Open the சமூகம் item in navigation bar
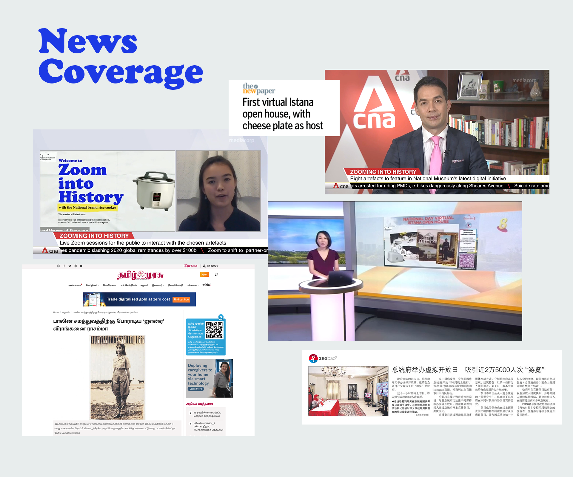The width and height of the screenshot is (573, 477). click(144, 285)
